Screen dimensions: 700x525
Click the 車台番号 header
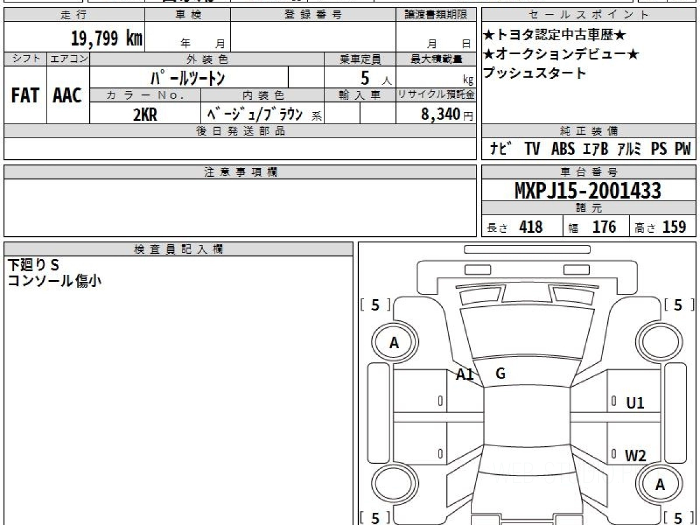(589, 171)
